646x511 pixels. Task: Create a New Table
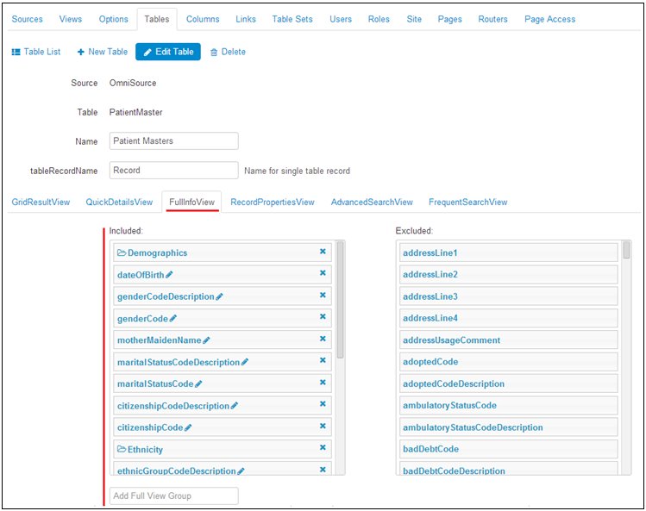click(x=103, y=52)
